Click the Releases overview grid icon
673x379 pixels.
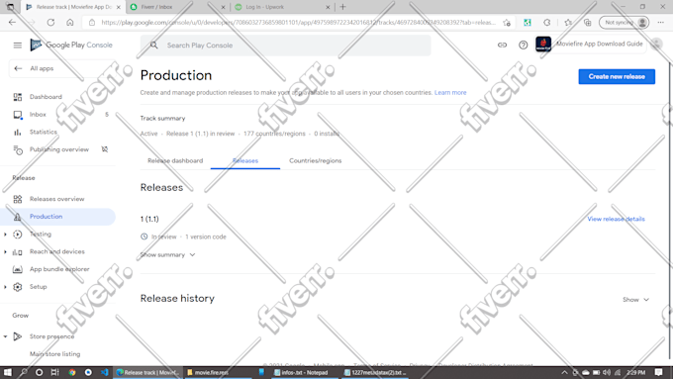coord(18,199)
